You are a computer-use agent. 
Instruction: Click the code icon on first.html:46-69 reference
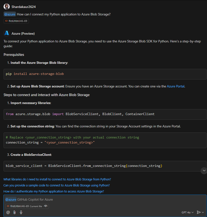point(6,21)
